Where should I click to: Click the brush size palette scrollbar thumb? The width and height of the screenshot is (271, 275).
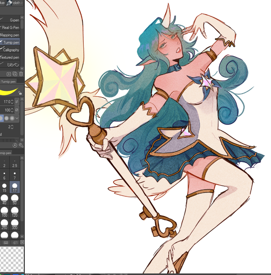click(22, 191)
